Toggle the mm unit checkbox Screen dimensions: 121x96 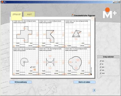pos(100,73)
